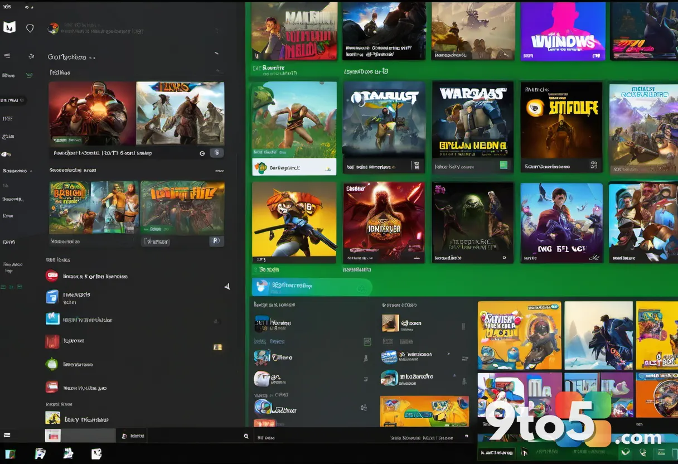This screenshot has height=464, width=678.
Task: Open the armored warrior with glowing orb thumbnail
Action: (92, 114)
